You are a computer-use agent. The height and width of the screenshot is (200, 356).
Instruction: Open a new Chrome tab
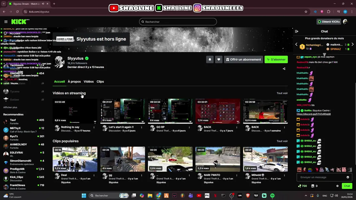tap(54, 4)
